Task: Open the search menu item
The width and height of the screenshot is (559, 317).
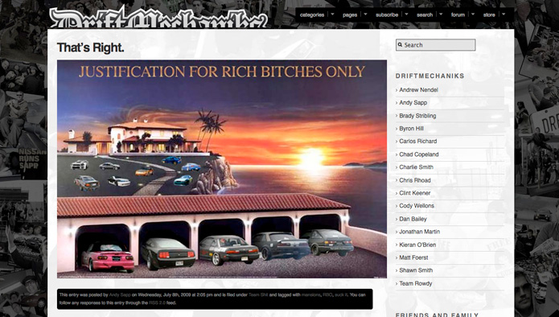Action: point(425,15)
